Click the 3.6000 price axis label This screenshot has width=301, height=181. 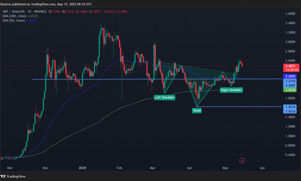pyautogui.click(x=290, y=13)
